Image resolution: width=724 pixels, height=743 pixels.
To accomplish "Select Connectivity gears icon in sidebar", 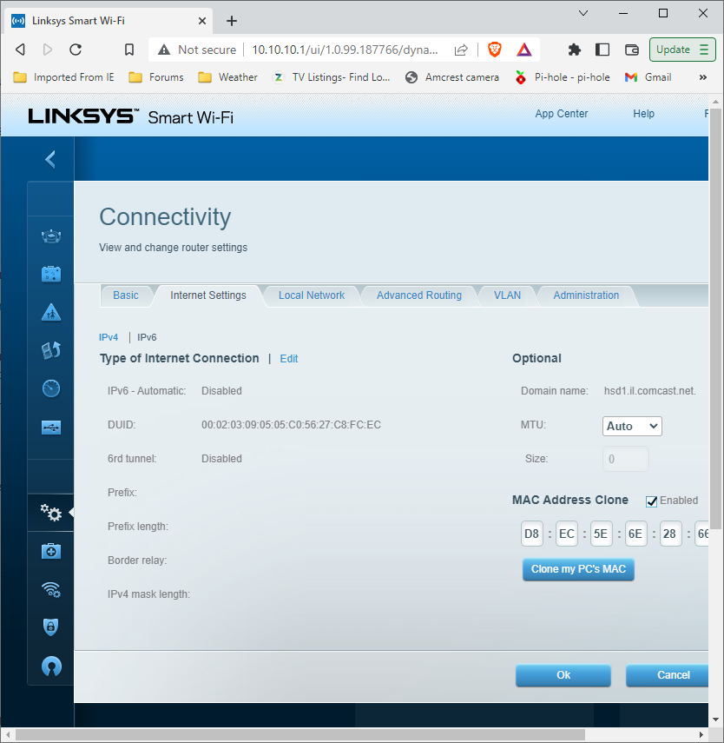I will coord(51,512).
